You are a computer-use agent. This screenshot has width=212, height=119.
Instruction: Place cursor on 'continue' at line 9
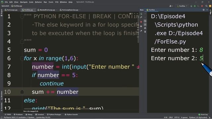click(x=52, y=84)
